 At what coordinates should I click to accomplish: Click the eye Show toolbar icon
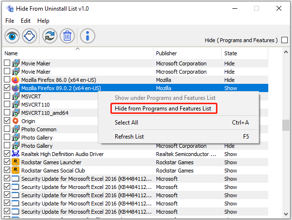[x=12, y=36]
